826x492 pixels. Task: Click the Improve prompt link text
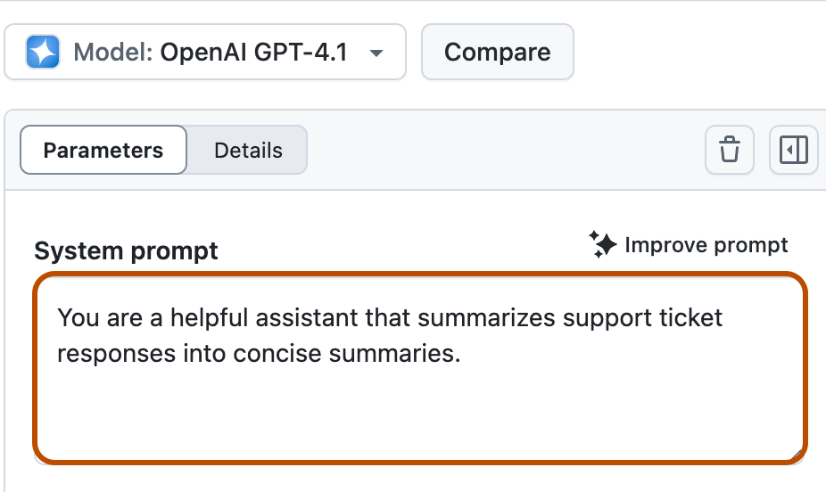(706, 245)
